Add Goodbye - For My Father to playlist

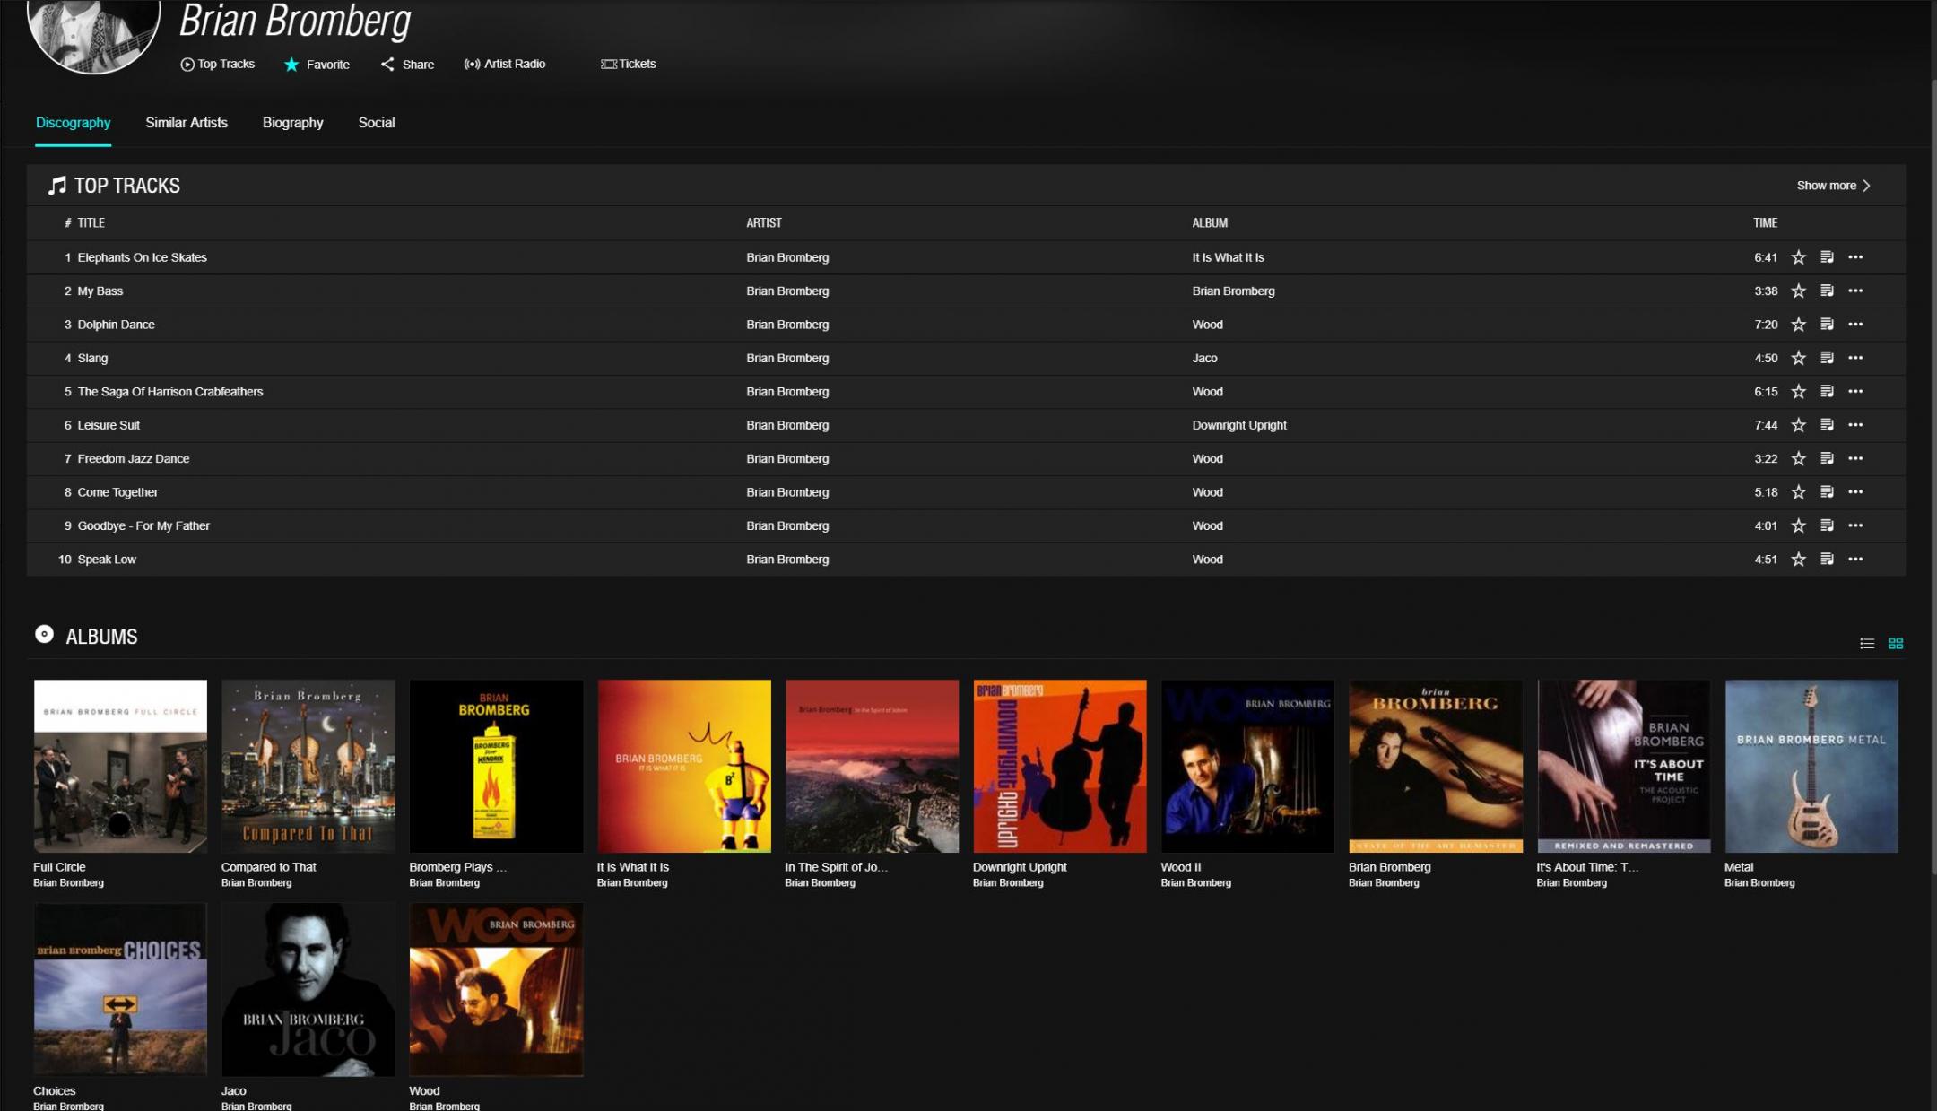tap(1827, 525)
